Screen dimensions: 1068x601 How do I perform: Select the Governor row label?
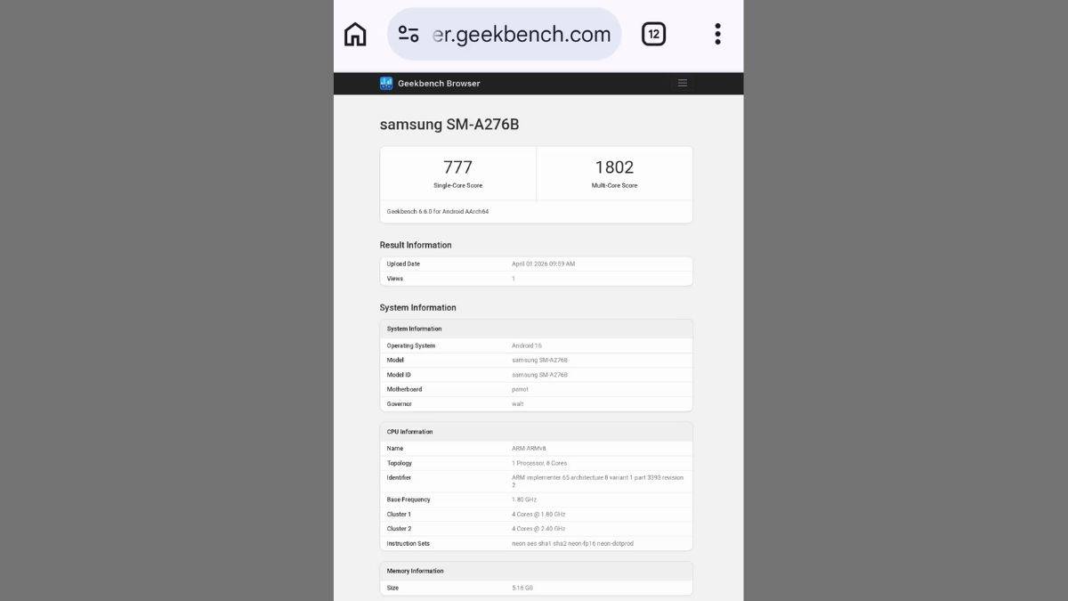pyautogui.click(x=400, y=404)
